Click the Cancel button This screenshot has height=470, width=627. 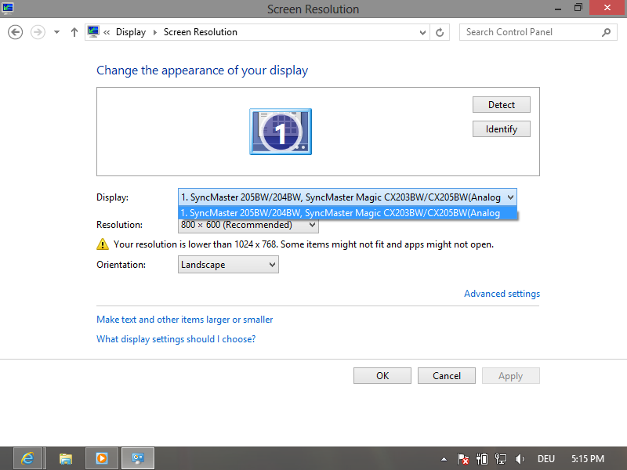[447, 376]
